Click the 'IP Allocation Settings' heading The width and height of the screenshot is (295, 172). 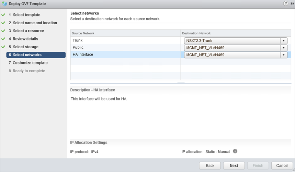point(89,143)
